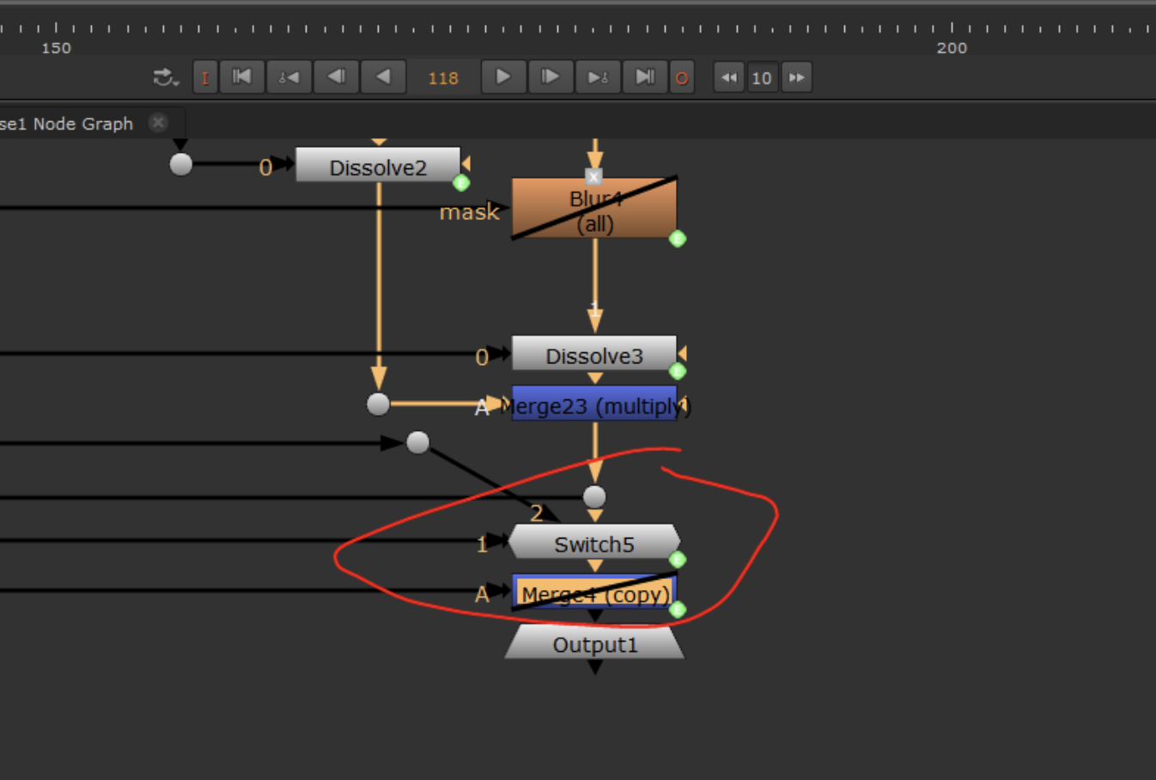The height and width of the screenshot is (780, 1156).
Task: Click the animation arrow beside Dissolve2
Action: (x=465, y=163)
